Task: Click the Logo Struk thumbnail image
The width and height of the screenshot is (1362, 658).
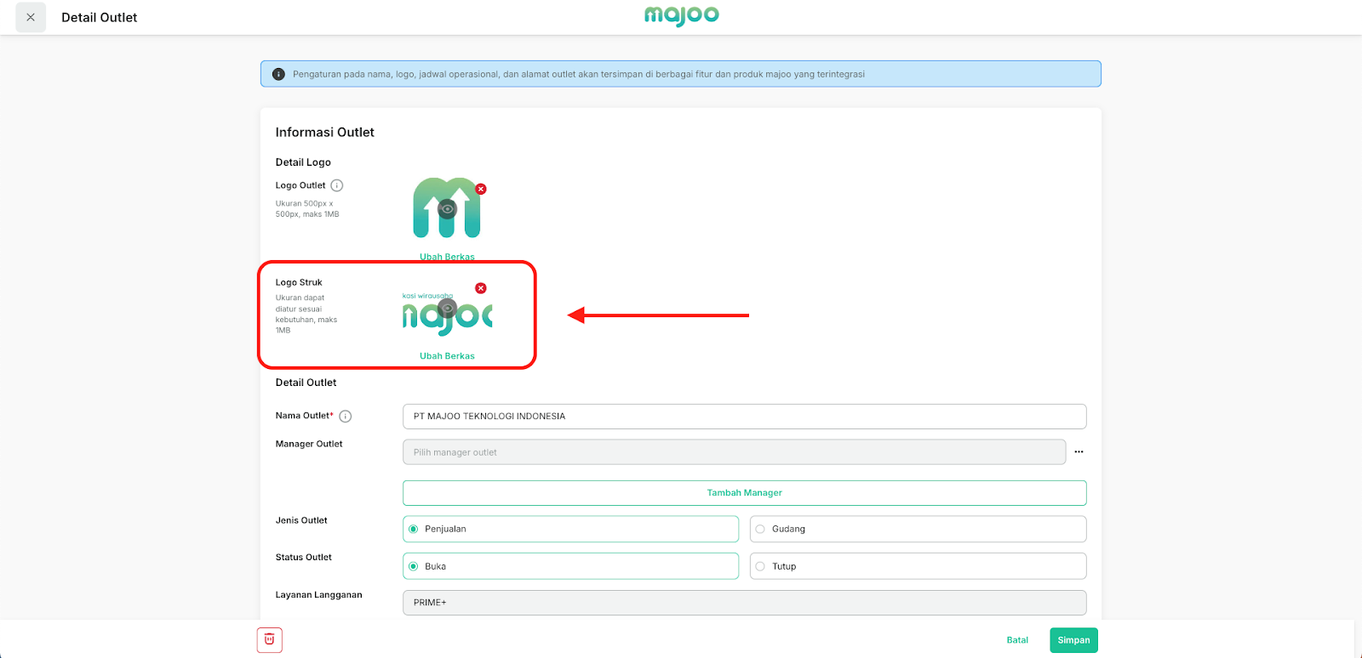Action: tap(447, 314)
